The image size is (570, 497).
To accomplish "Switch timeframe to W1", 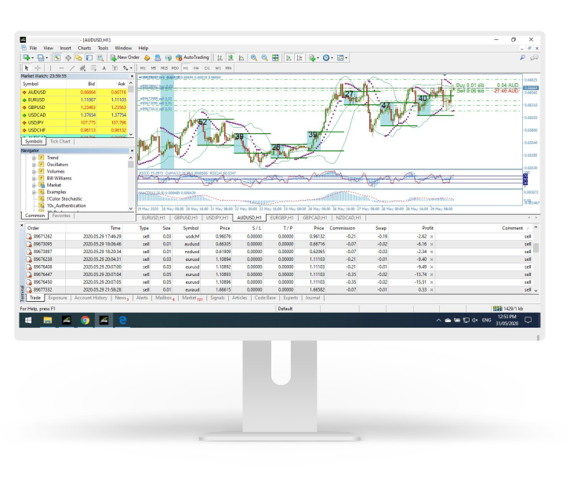I will point(218,68).
